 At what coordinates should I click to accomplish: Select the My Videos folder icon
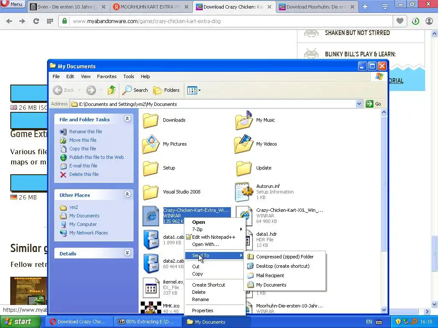pyautogui.click(x=244, y=144)
